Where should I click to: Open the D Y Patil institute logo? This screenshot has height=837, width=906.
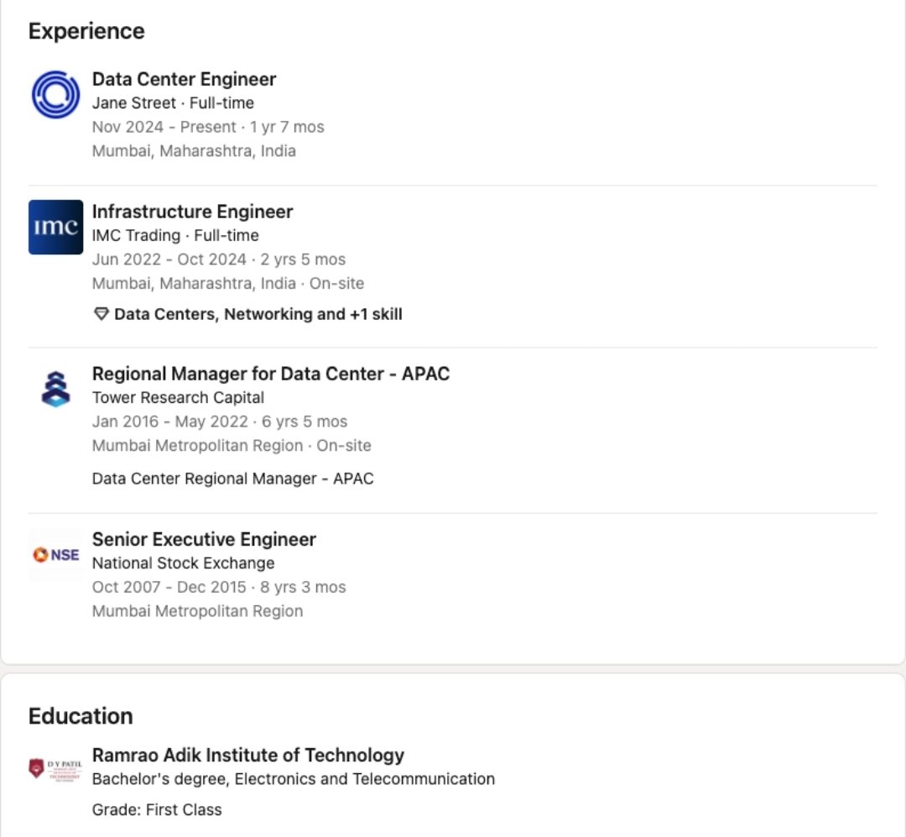pyautogui.click(x=55, y=770)
